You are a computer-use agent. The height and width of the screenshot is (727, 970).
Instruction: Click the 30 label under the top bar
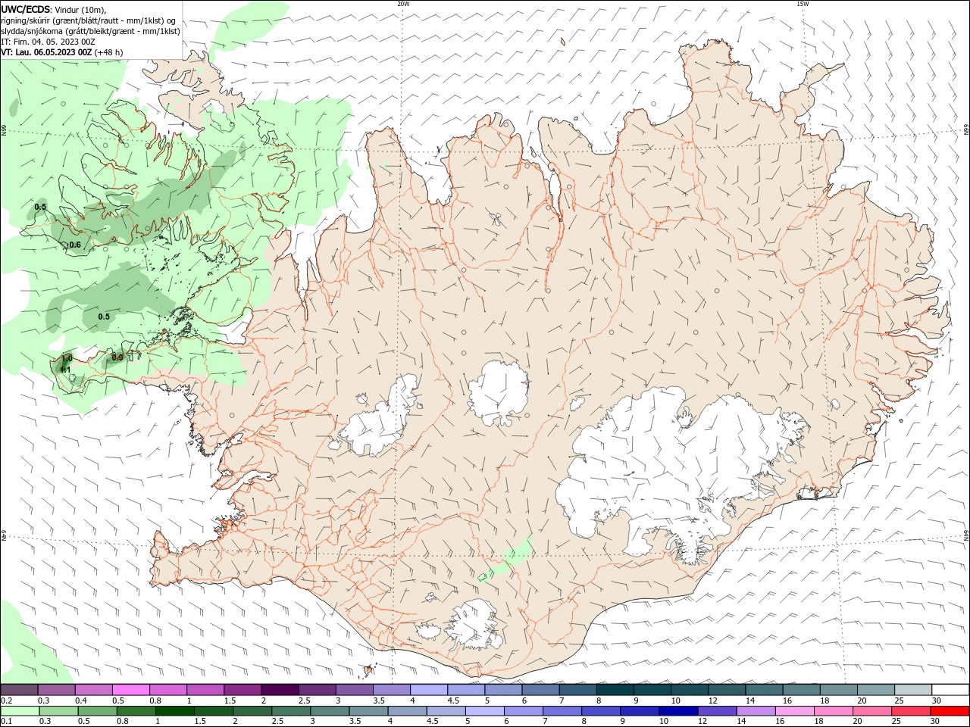[936, 700]
